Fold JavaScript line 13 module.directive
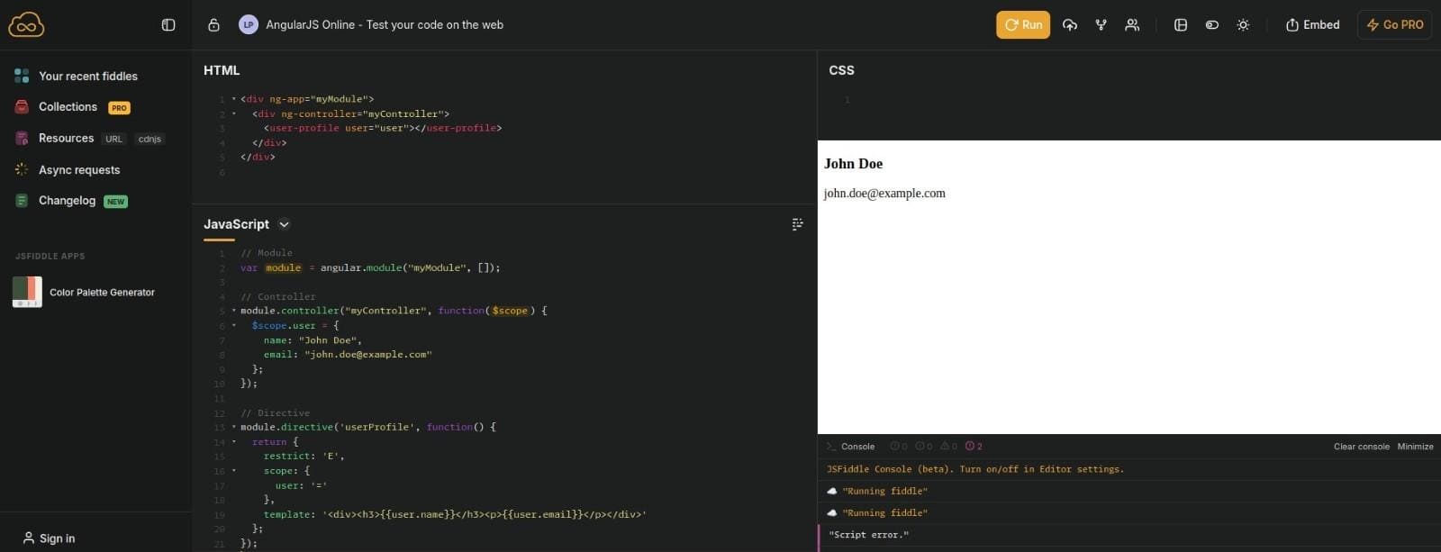 [x=234, y=427]
